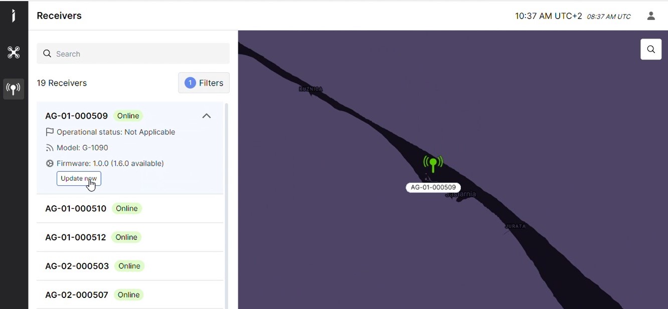This screenshot has width=668, height=309.
Task: Click the map search magnifier button
Action: [x=651, y=49]
